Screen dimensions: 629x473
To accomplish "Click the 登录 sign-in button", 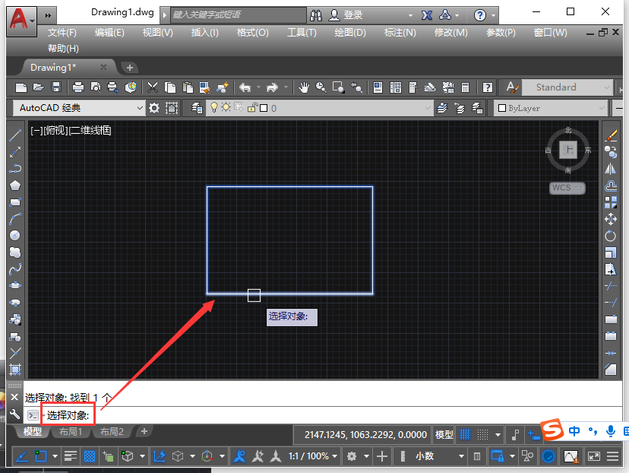I will (346, 15).
